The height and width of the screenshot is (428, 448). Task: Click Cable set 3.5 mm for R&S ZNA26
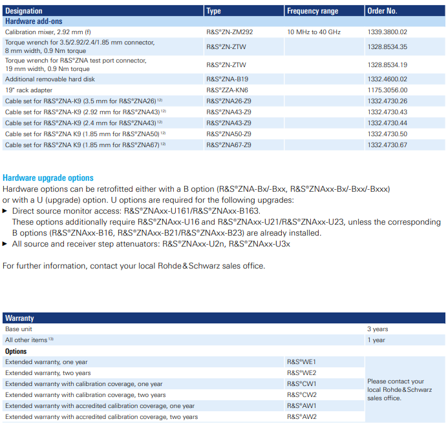[x=83, y=101]
